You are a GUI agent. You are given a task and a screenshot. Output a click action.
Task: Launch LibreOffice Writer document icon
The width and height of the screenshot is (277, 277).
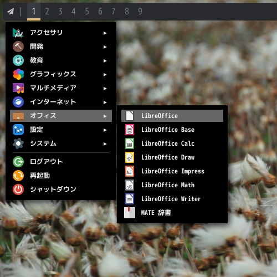click(130, 199)
